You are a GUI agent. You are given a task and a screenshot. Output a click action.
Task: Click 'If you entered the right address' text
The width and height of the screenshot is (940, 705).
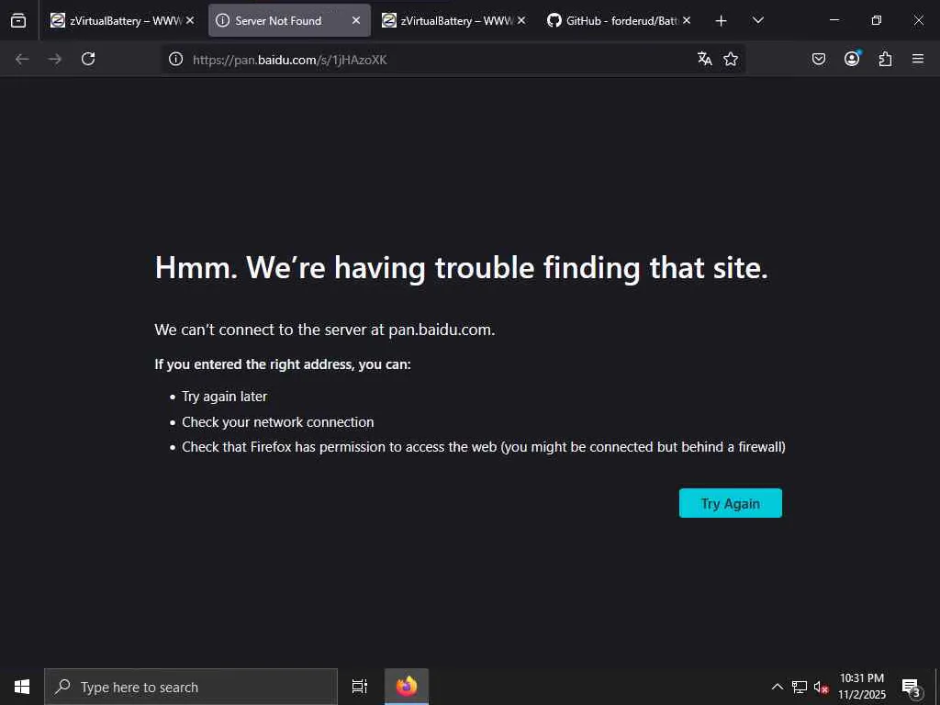(x=283, y=364)
